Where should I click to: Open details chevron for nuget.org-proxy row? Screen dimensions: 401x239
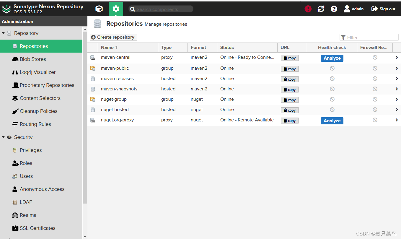397,120
